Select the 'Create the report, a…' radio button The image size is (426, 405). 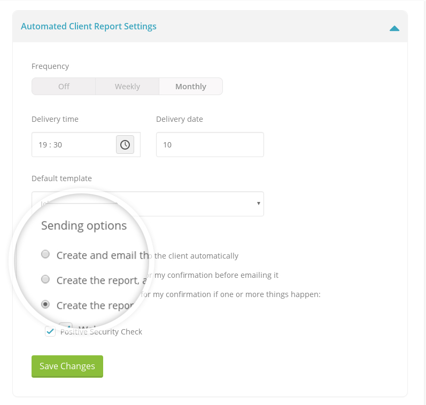point(46,279)
